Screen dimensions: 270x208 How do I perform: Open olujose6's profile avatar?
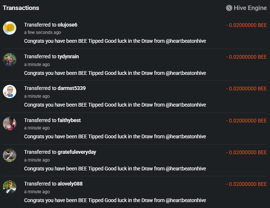[x=10, y=28]
